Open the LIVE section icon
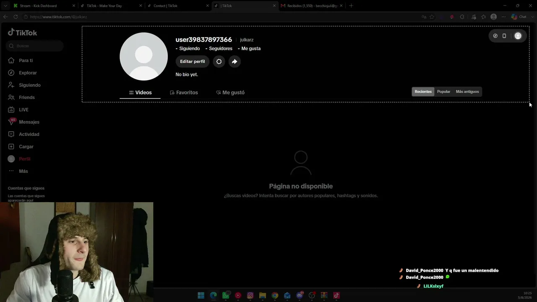Screen dimensions: 537x302 [x=11, y=109]
